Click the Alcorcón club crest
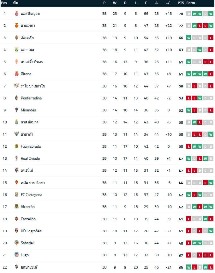This screenshot has width=215, height=273. click(x=16, y=206)
